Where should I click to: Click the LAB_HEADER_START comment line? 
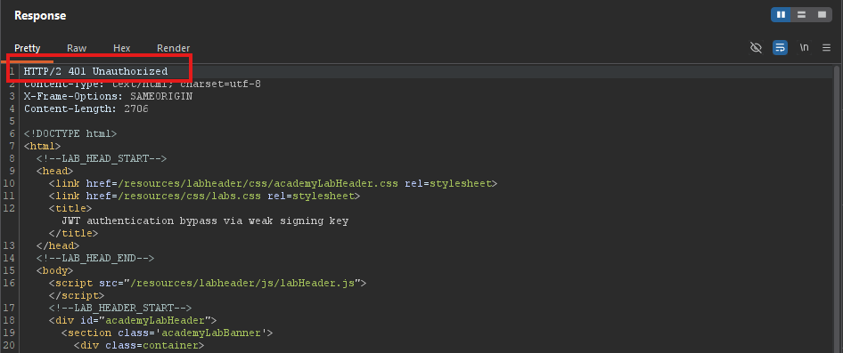pos(120,308)
